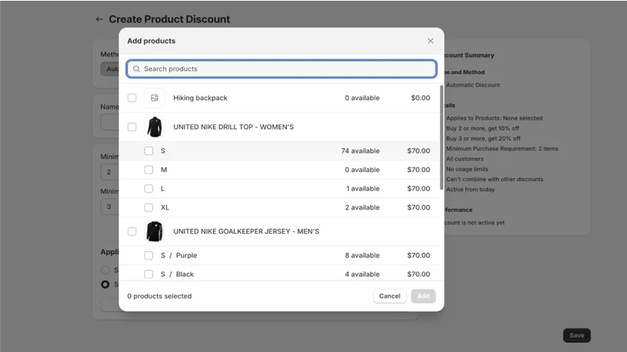Check the Hiking backpack checkbox
Screen dimensions: 627x352
click(x=132, y=98)
